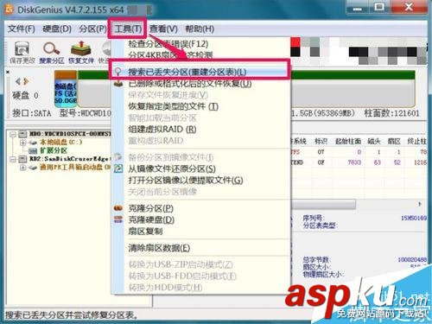Select 检查分区表错误(F12) menu entry
The width and height of the screenshot is (432, 324).
pyautogui.click(x=168, y=44)
